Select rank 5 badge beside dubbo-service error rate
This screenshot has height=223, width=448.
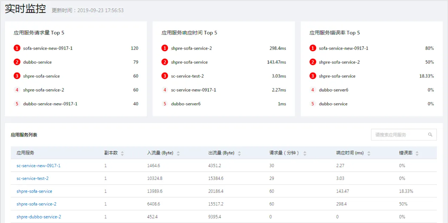(x=313, y=104)
